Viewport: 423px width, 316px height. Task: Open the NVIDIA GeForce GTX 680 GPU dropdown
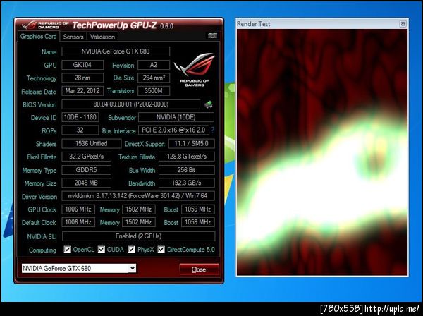tap(79, 269)
